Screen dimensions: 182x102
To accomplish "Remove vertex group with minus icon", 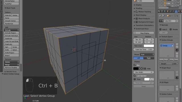I will tap(177, 47).
